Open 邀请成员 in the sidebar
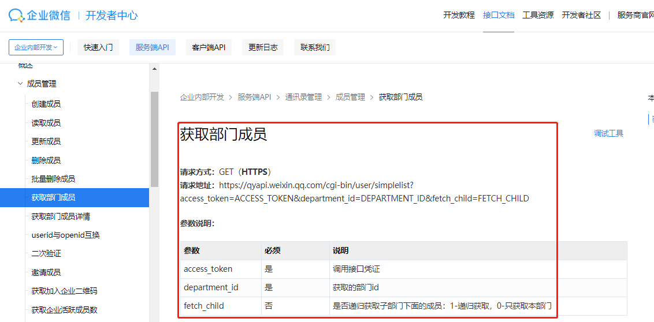The height and width of the screenshot is (322, 654). tap(46, 272)
